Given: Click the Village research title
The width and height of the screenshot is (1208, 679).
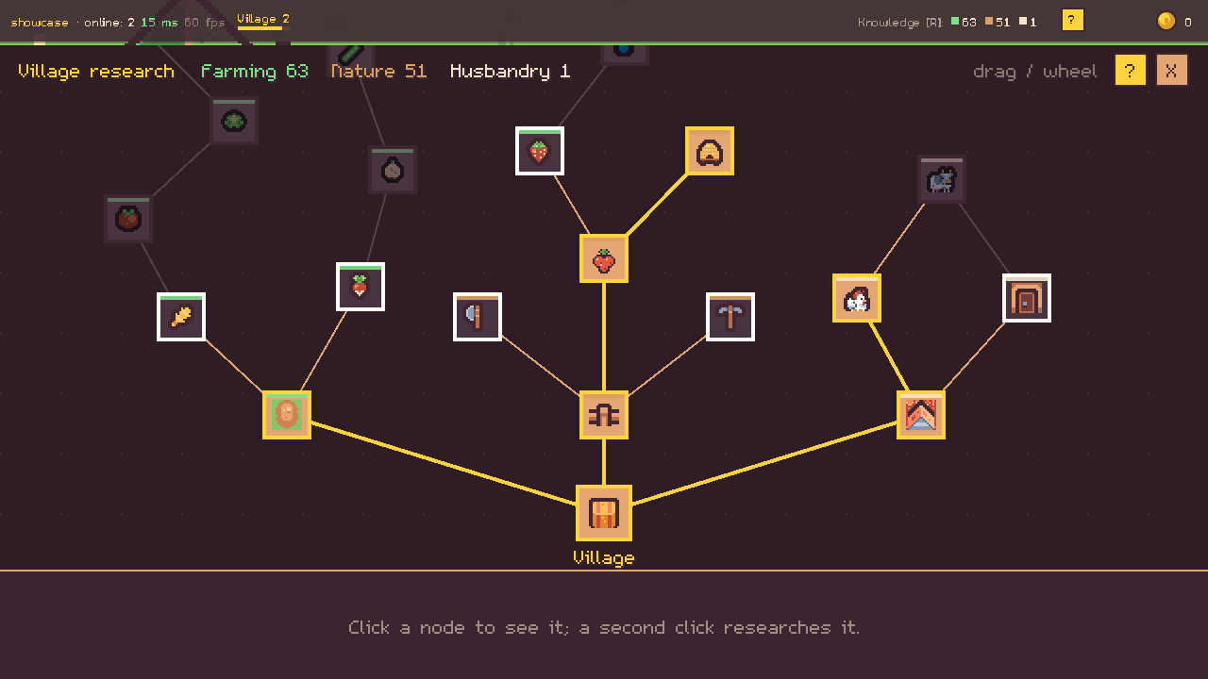Looking at the screenshot, I should (96, 72).
